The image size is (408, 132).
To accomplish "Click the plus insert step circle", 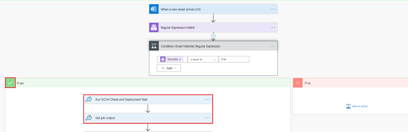I will point(213,36).
